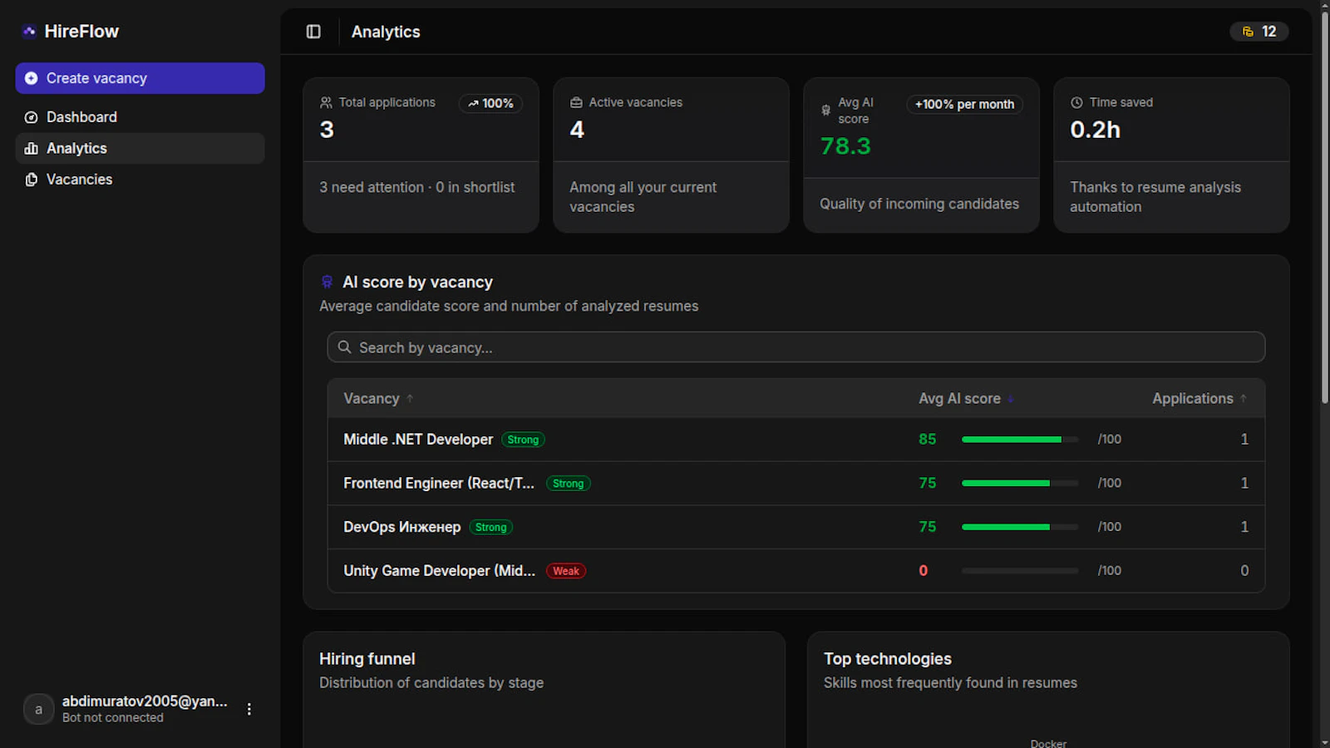This screenshot has width=1330, height=748.
Task: Click the Active vacancies value 4
Action: pyautogui.click(x=577, y=130)
